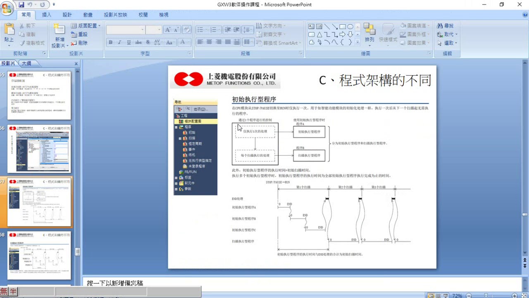Screen dimensions: 529x298
Task: Open the 常用 (Home) ribbon tab
Action: point(26,15)
